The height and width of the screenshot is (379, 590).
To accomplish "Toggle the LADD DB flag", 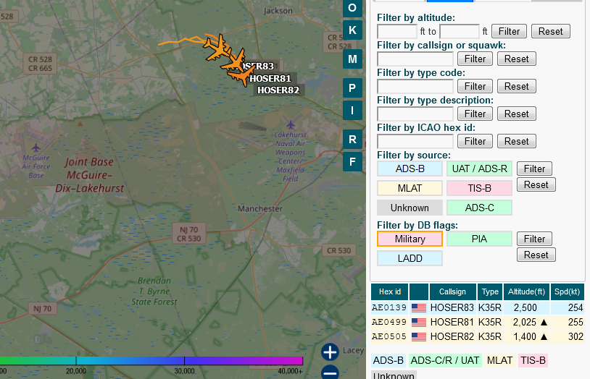I will click(x=410, y=258).
